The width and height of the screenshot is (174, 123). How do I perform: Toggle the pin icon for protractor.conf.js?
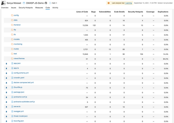tap(7, 97)
